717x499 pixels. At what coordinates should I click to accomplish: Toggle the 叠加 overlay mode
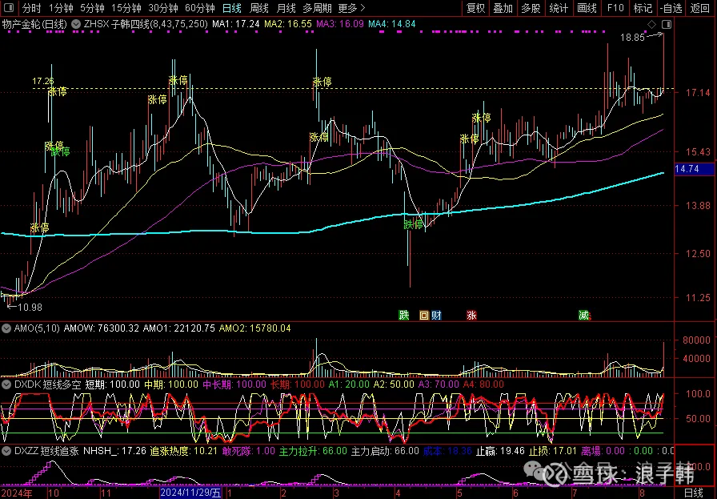(503, 8)
